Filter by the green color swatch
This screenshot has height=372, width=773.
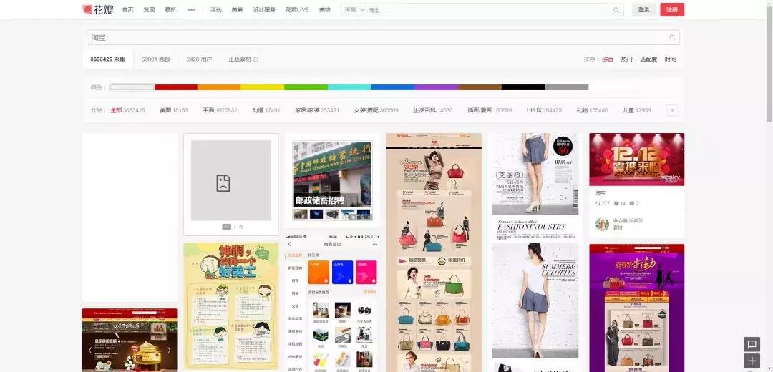tap(306, 87)
